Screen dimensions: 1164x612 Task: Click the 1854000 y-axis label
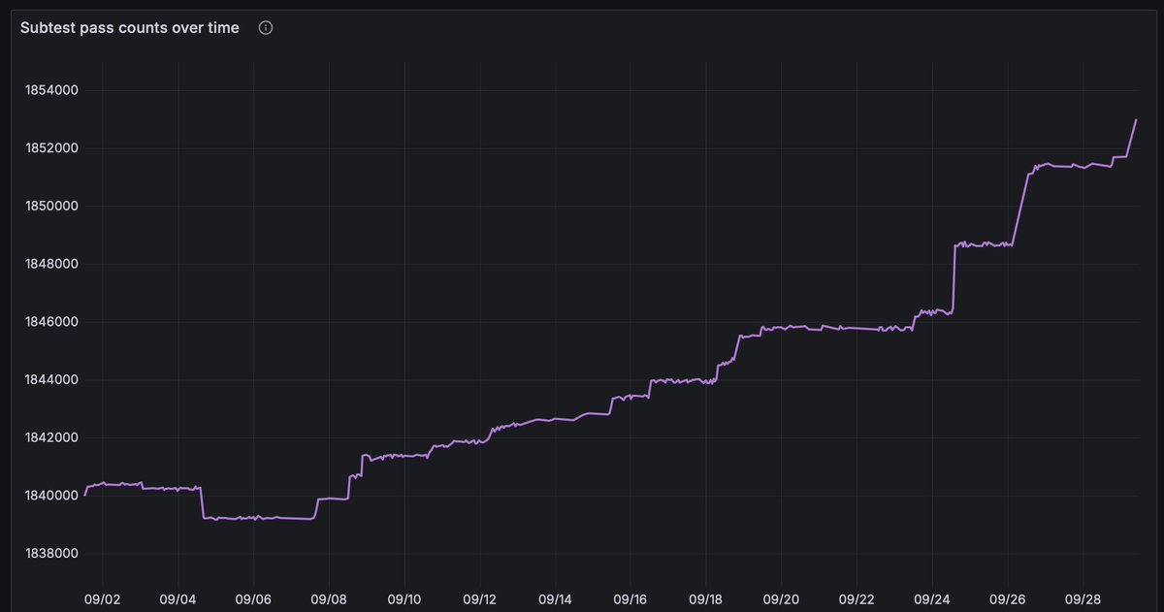pos(51,90)
